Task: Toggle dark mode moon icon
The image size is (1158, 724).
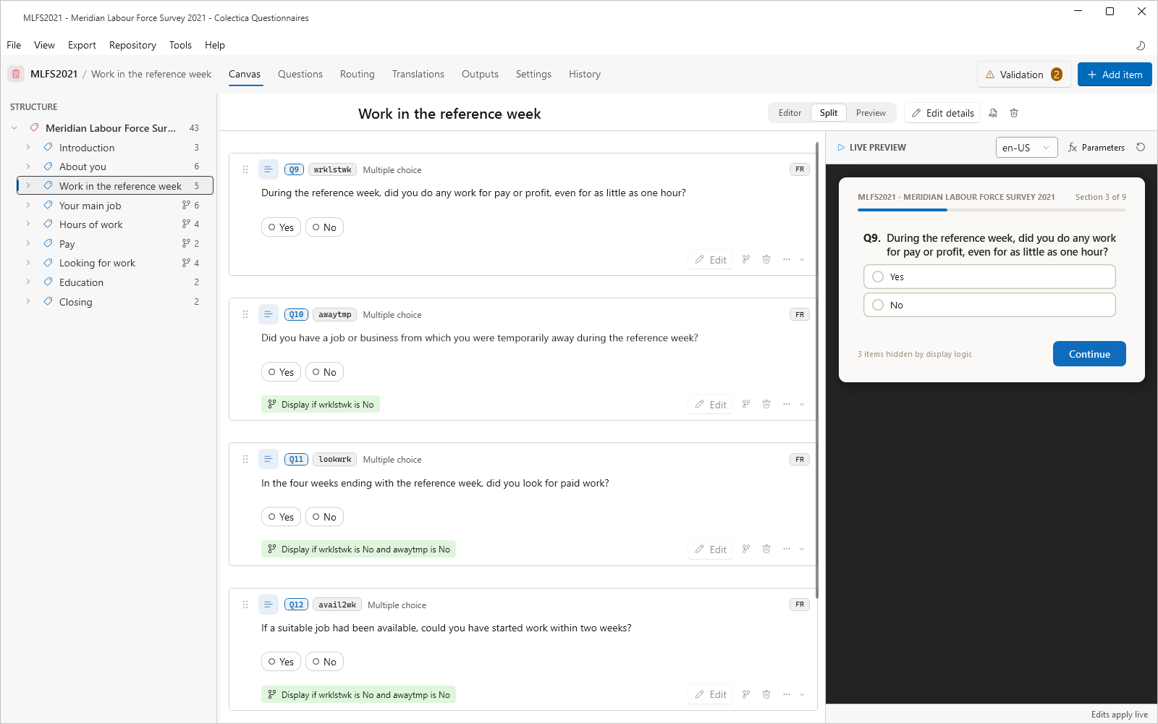Action: [x=1141, y=45]
